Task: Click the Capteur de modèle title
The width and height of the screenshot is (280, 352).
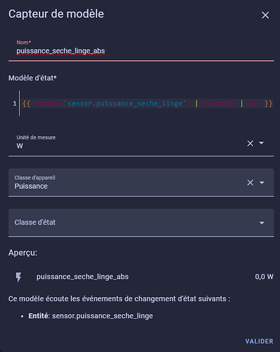Action: tap(56, 14)
